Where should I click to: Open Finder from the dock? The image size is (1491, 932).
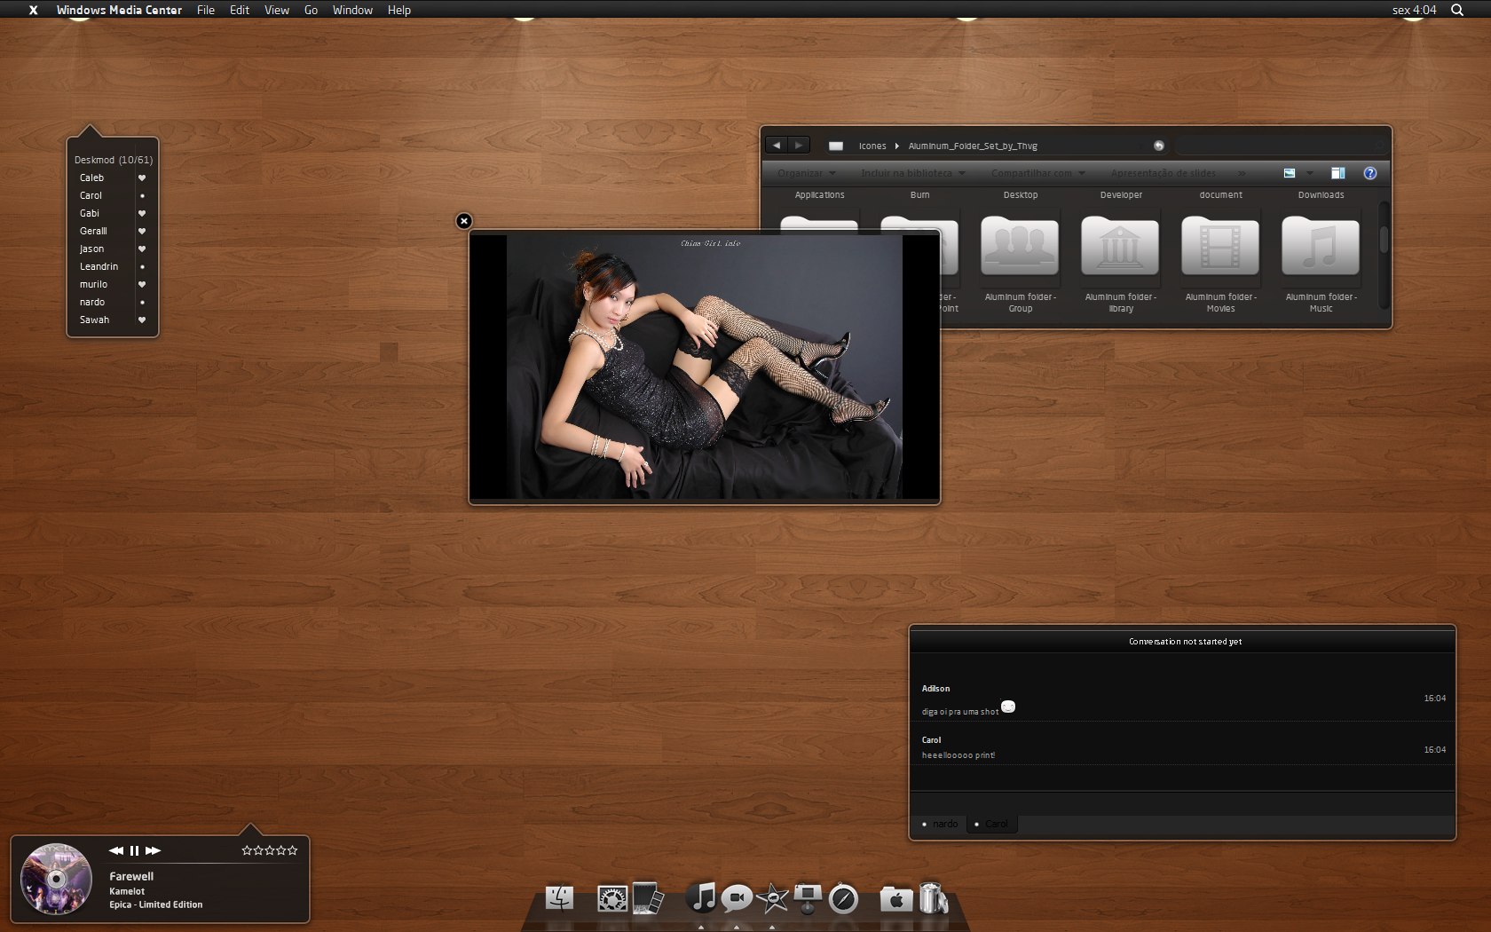(x=559, y=898)
